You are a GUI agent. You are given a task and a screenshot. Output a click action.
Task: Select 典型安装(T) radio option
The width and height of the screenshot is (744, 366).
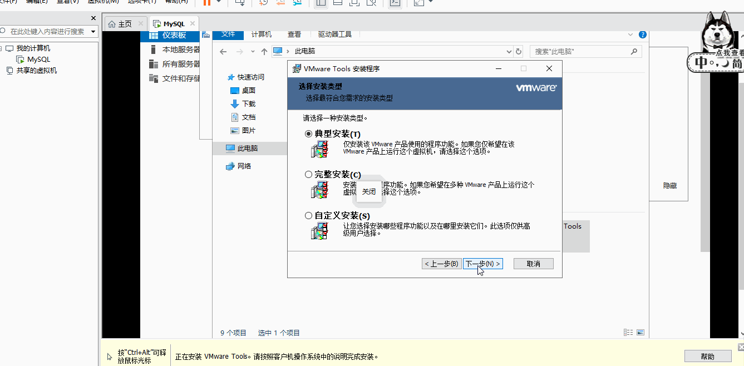pyautogui.click(x=309, y=134)
